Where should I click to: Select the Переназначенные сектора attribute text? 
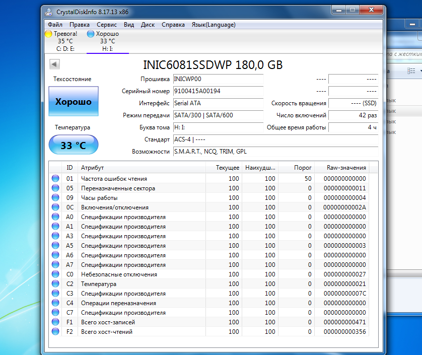(118, 188)
